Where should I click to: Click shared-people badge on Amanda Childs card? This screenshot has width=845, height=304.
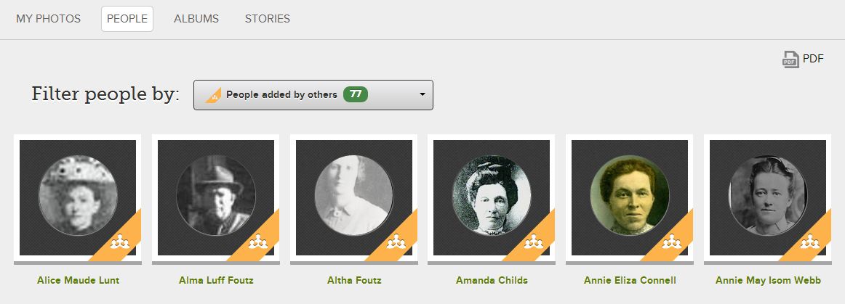tap(534, 243)
